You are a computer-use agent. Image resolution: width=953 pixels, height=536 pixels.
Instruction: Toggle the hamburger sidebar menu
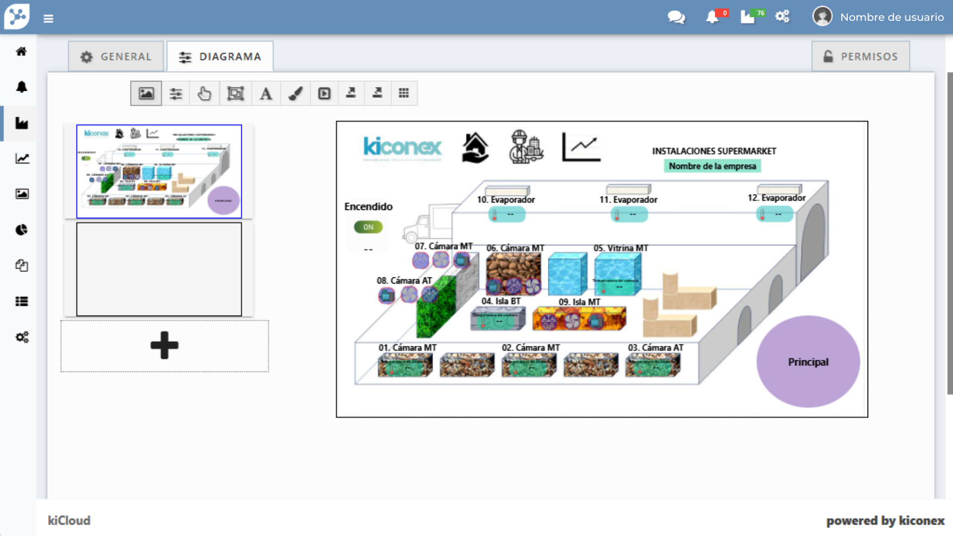coord(48,18)
